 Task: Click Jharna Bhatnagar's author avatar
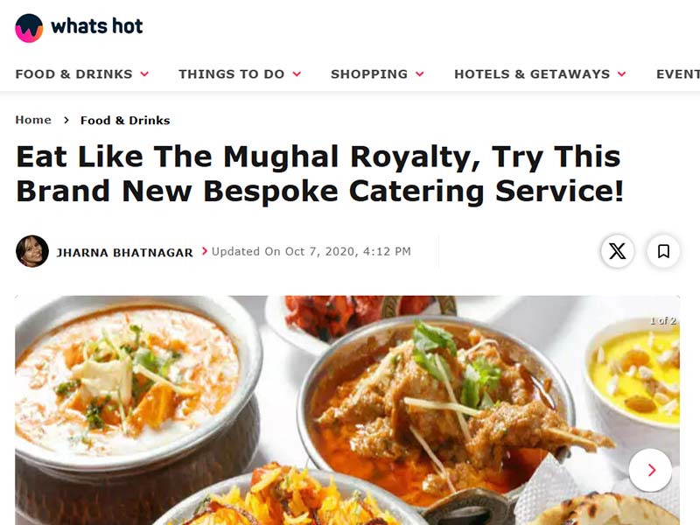[x=32, y=251]
